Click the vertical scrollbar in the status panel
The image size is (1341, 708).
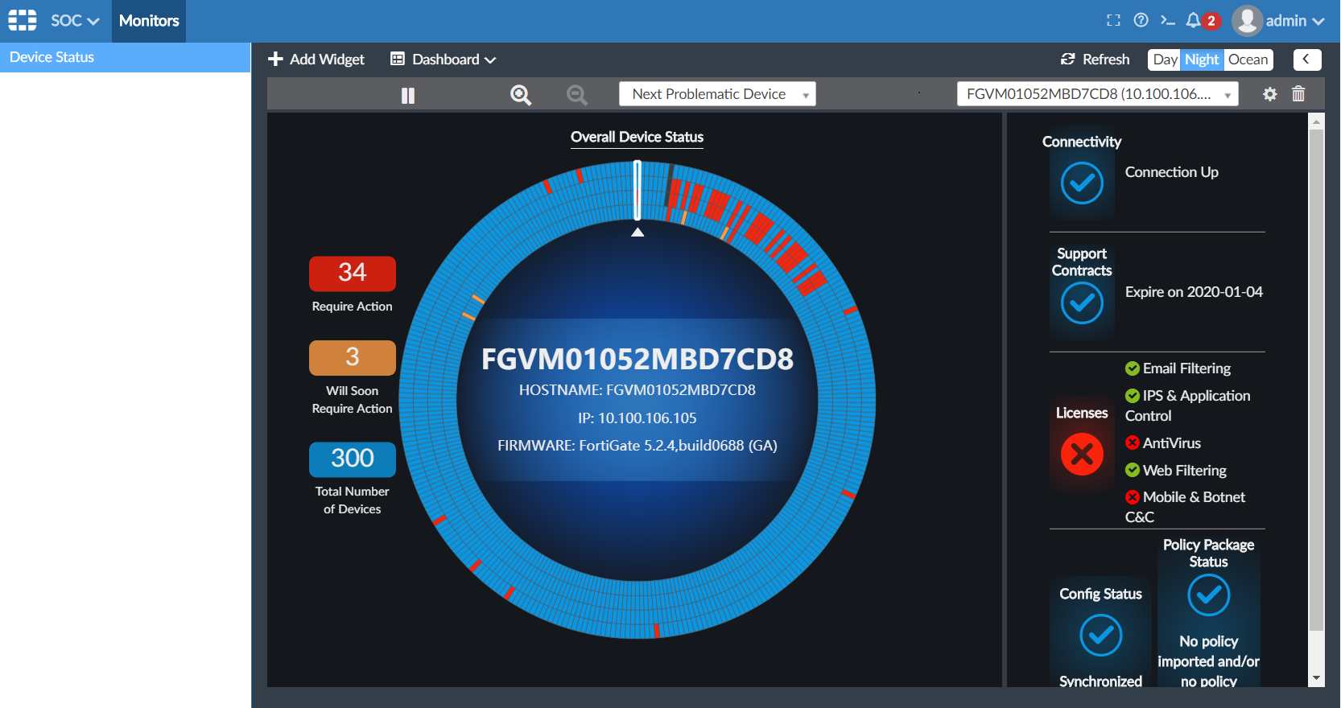point(1317,380)
